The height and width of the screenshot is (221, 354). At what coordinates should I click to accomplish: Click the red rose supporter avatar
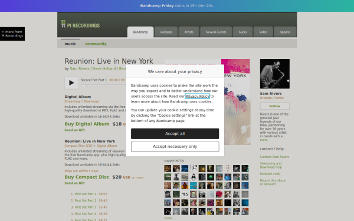point(219,194)
